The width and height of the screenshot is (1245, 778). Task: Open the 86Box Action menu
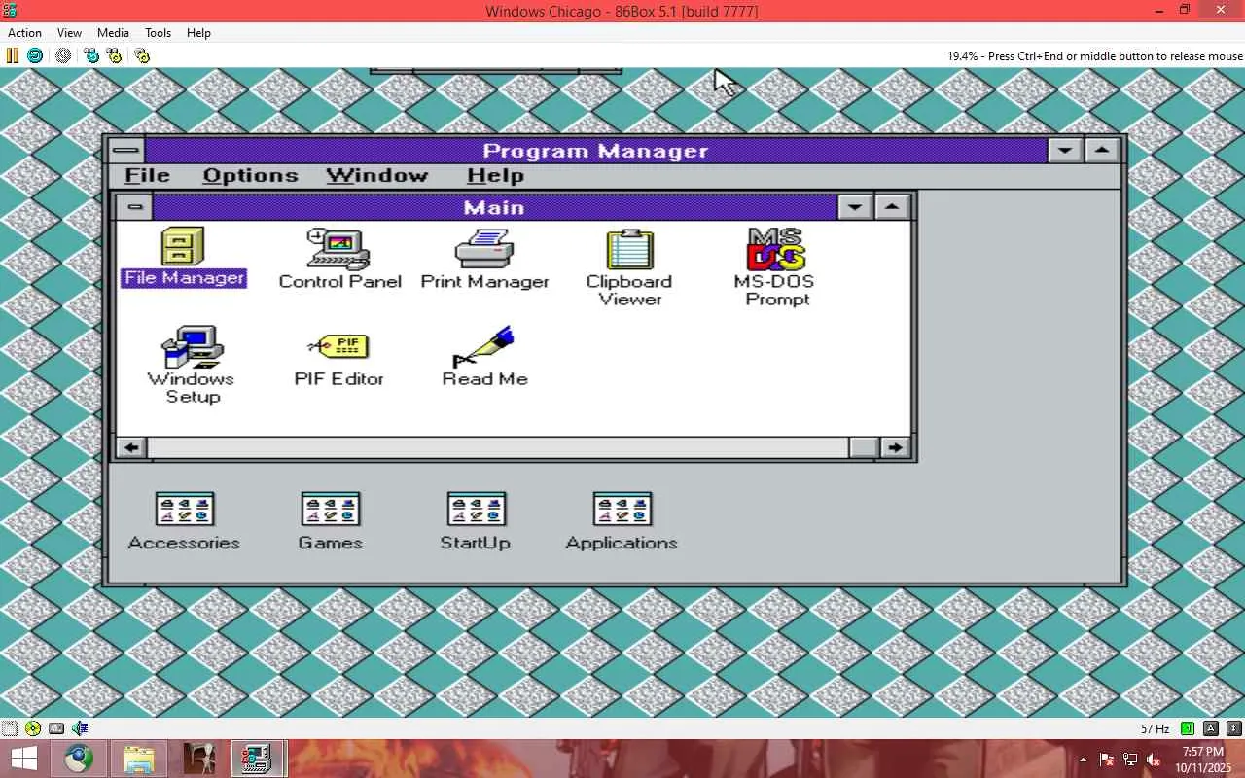[25, 32]
